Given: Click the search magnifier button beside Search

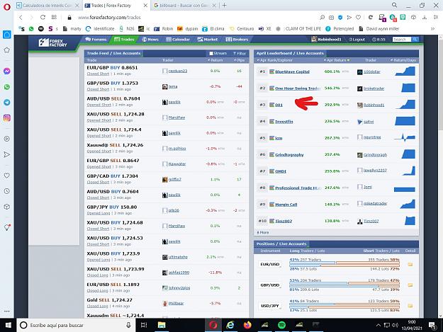Looking at the screenshot, I should click(x=415, y=40).
